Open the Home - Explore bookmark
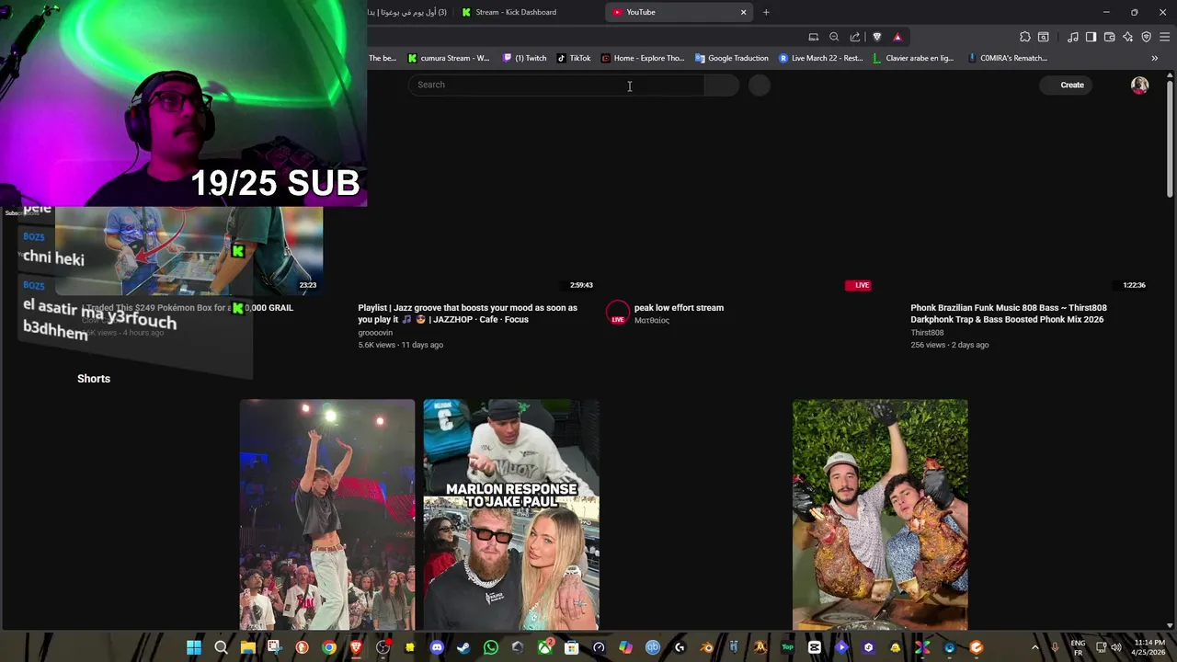This screenshot has width=1177, height=662. click(x=643, y=58)
